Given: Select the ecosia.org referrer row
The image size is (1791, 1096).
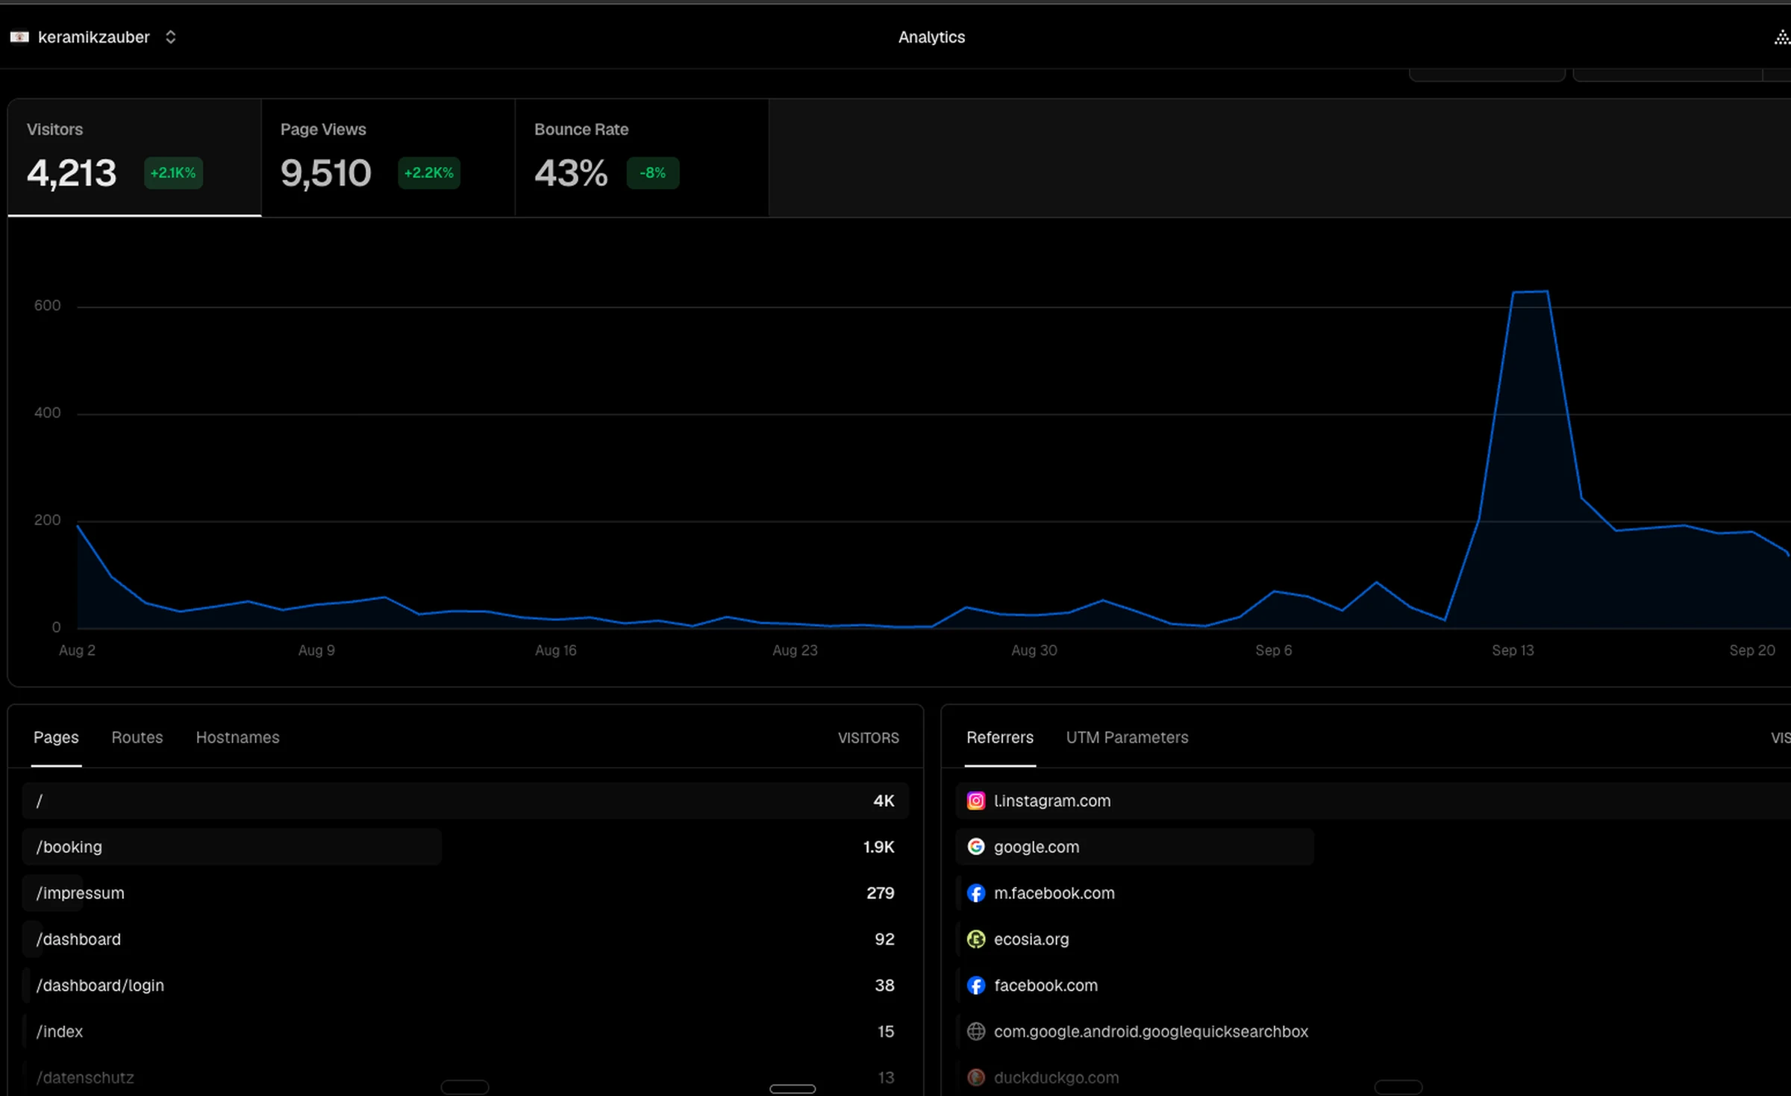Looking at the screenshot, I should click(x=1373, y=939).
